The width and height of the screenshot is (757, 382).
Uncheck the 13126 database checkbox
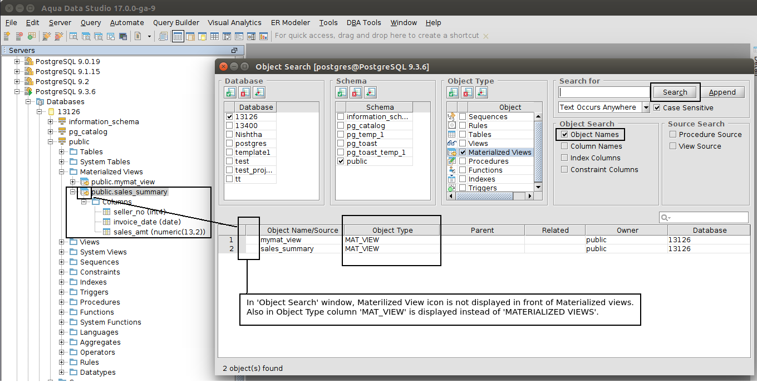pyautogui.click(x=229, y=117)
